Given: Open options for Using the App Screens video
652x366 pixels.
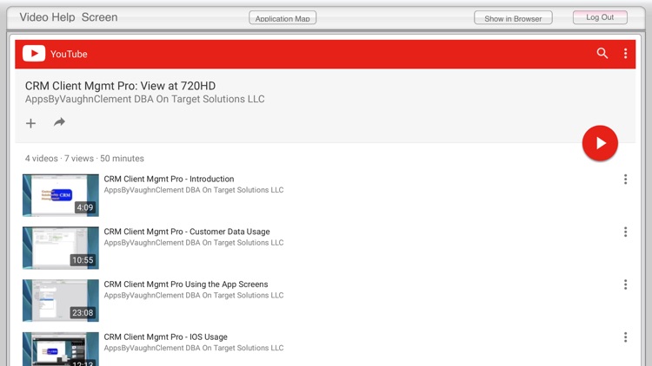Looking at the screenshot, I should pos(625,284).
